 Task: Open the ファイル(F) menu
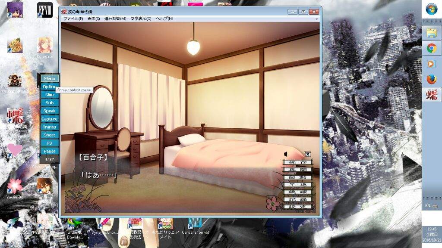tap(73, 19)
